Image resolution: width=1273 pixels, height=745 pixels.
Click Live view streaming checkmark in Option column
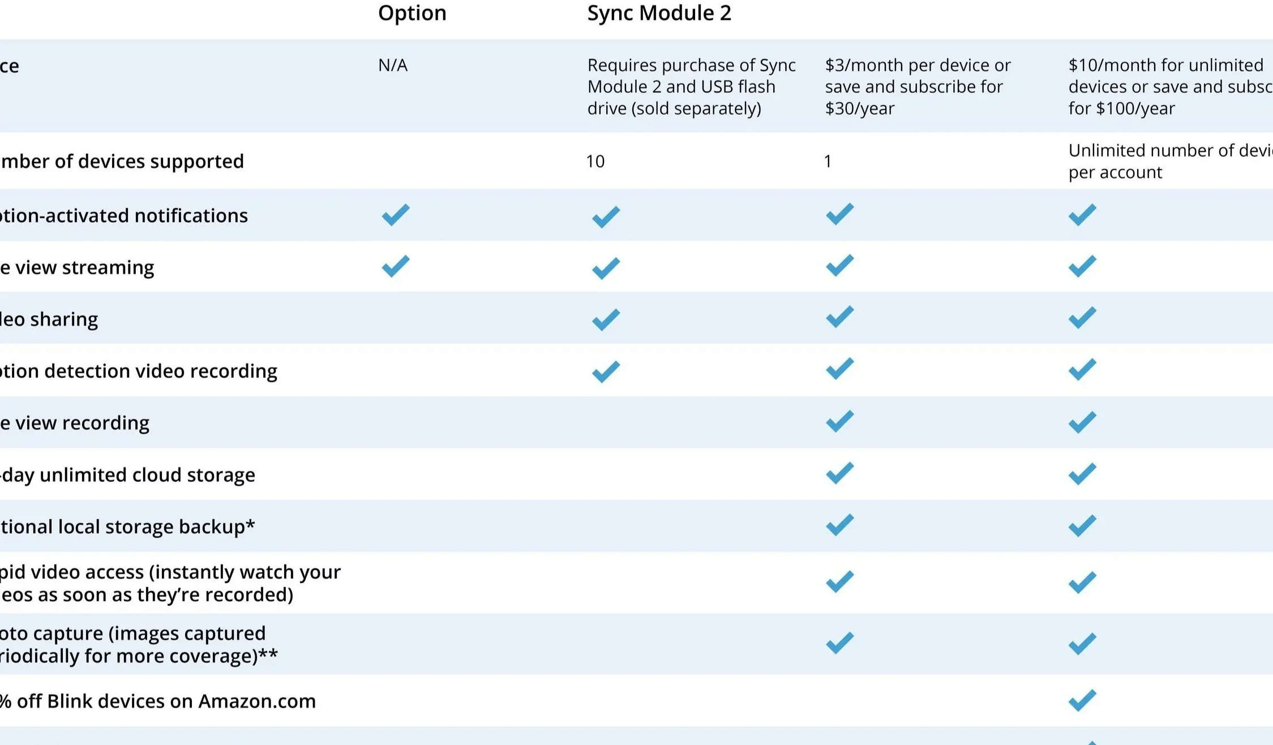pos(395,266)
